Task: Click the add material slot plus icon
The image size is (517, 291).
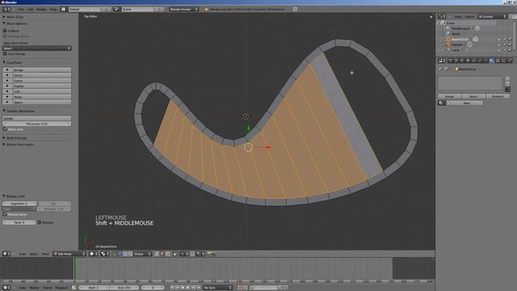Action: click(x=507, y=78)
